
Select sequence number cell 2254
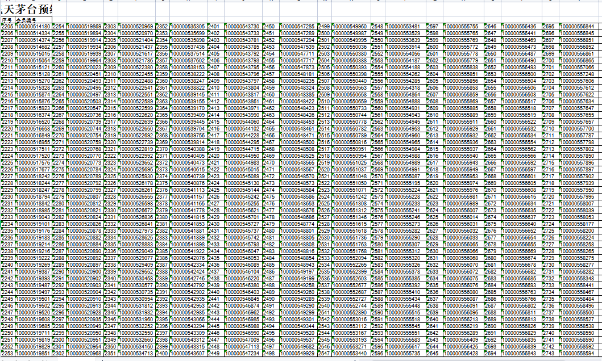(x=59, y=27)
